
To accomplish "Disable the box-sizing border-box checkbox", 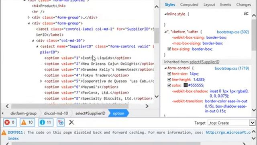I will [x=169, y=49].
